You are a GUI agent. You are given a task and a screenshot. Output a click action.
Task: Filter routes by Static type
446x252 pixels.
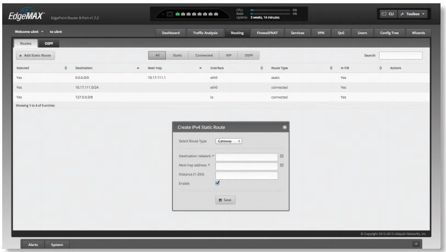click(177, 55)
